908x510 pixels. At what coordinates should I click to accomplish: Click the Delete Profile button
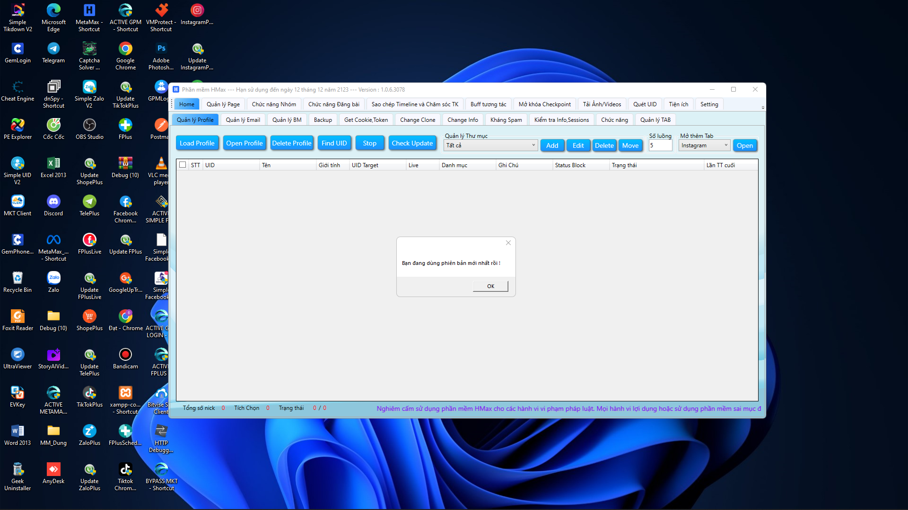point(292,143)
